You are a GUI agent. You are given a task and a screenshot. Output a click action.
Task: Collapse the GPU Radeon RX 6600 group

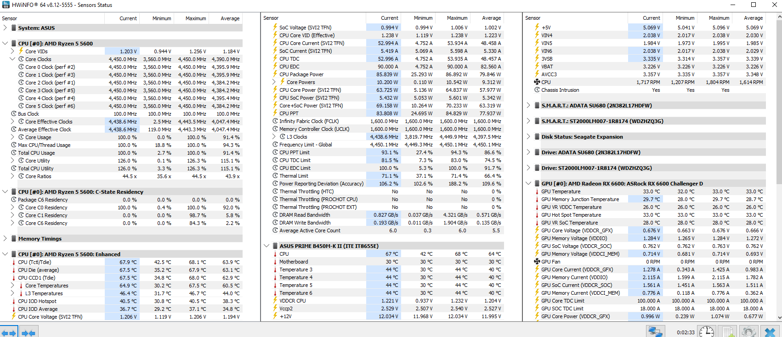(528, 184)
